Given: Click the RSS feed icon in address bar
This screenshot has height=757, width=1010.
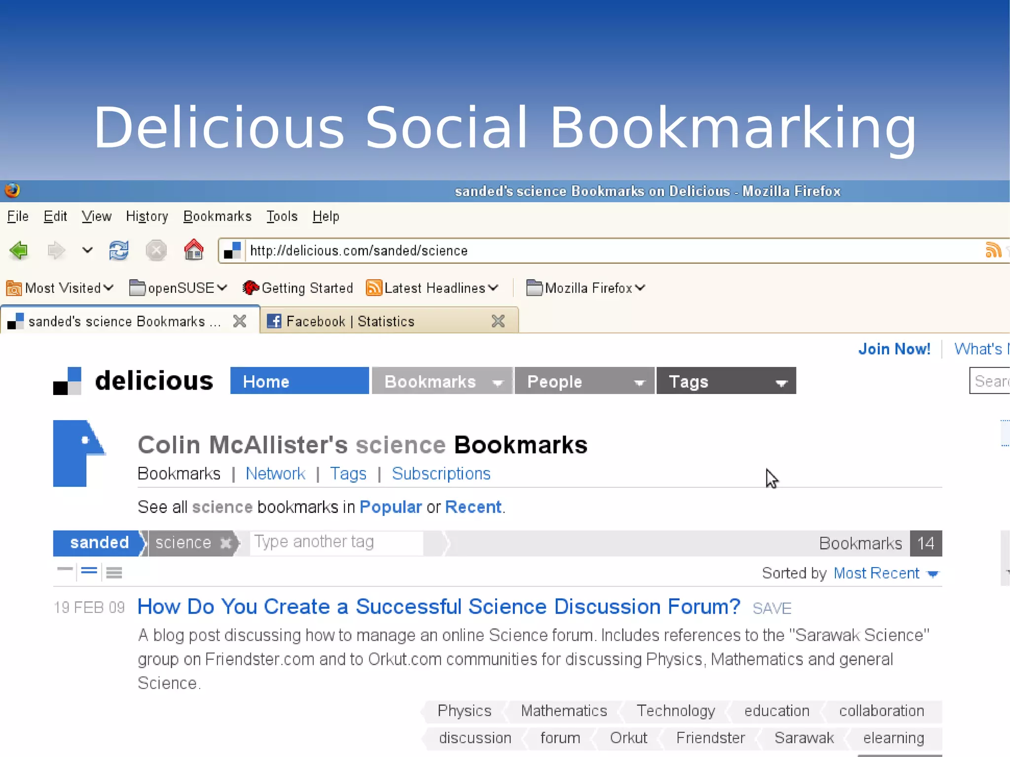Looking at the screenshot, I should click(x=993, y=250).
